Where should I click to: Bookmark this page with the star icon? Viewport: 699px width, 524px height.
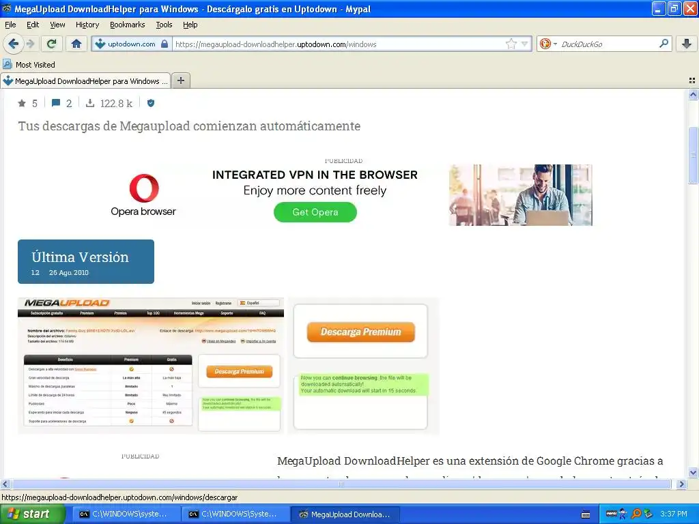511,44
